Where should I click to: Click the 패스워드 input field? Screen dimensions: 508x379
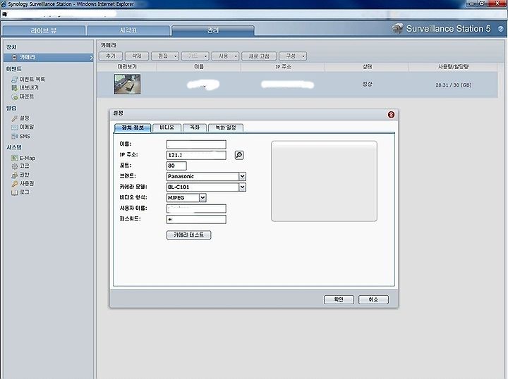pyautogui.click(x=196, y=219)
